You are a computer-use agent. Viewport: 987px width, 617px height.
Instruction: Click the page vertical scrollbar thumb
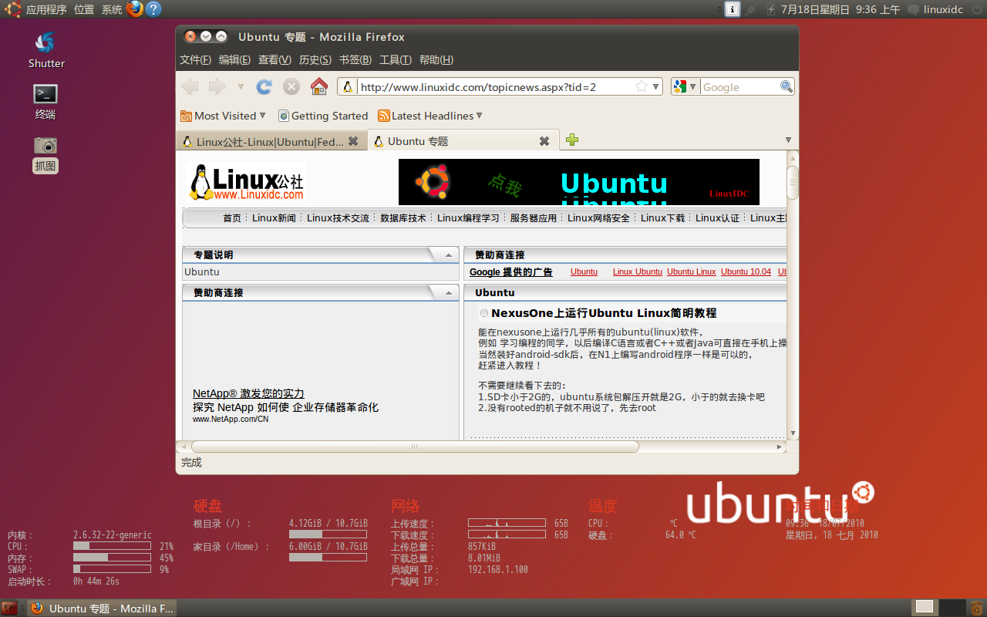[x=793, y=182]
